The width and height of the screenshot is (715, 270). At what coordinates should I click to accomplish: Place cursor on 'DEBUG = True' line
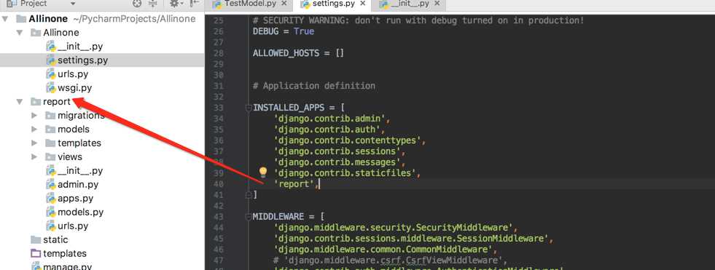[x=284, y=31]
